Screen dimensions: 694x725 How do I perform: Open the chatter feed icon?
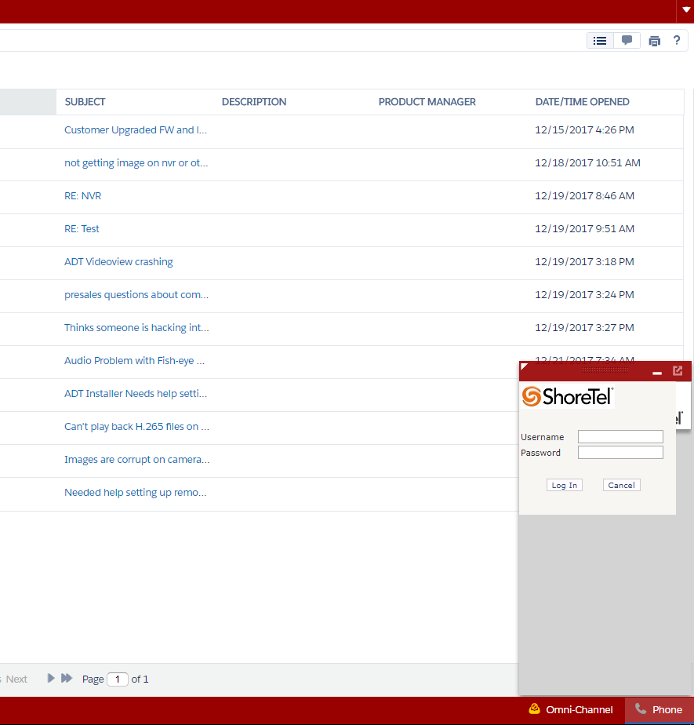[x=627, y=41]
